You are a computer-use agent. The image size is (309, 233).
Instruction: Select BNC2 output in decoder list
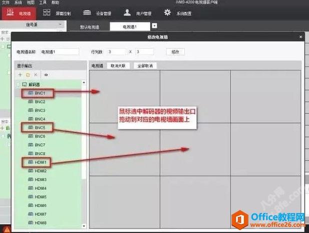[40, 101]
